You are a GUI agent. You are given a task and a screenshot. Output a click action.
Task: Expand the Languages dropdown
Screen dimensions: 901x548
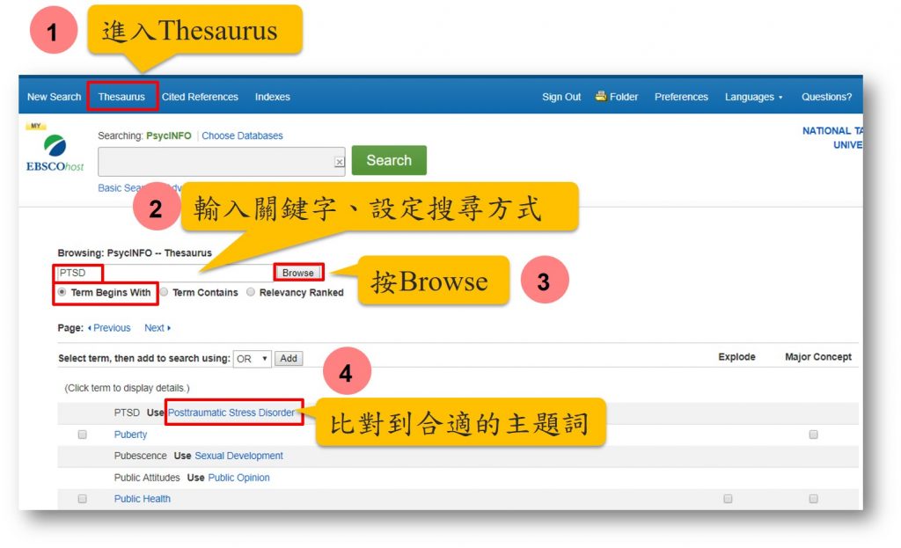(x=753, y=97)
